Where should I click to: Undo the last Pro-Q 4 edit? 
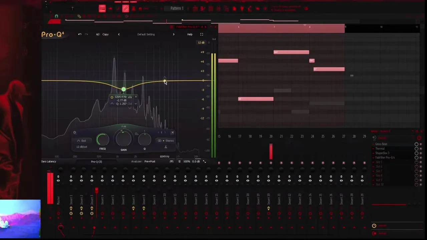pos(80,34)
